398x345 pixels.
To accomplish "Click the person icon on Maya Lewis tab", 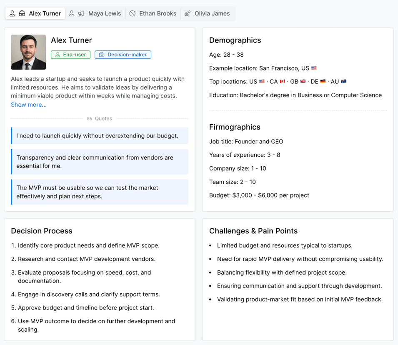I will coord(72,14).
